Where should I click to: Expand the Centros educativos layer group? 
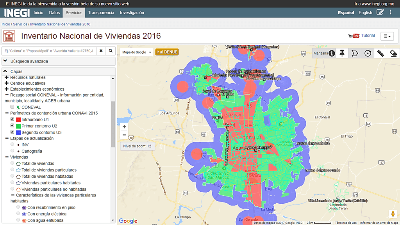coord(7,83)
